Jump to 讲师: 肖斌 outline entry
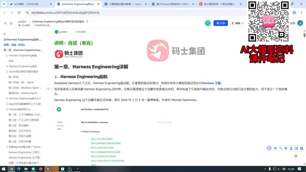The width and height of the screenshot is (306, 172). point(14,44)
